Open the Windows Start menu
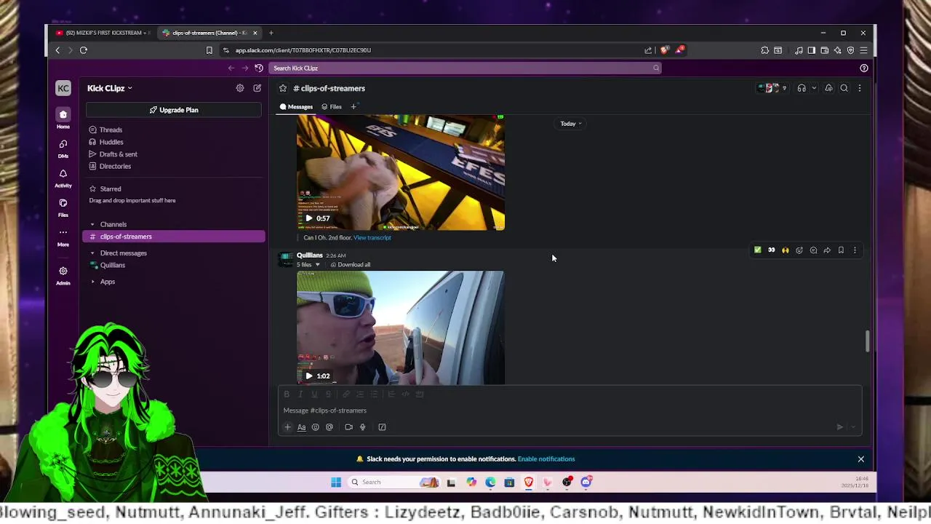The width and height of the screenshot is (931, 524). 336,482
